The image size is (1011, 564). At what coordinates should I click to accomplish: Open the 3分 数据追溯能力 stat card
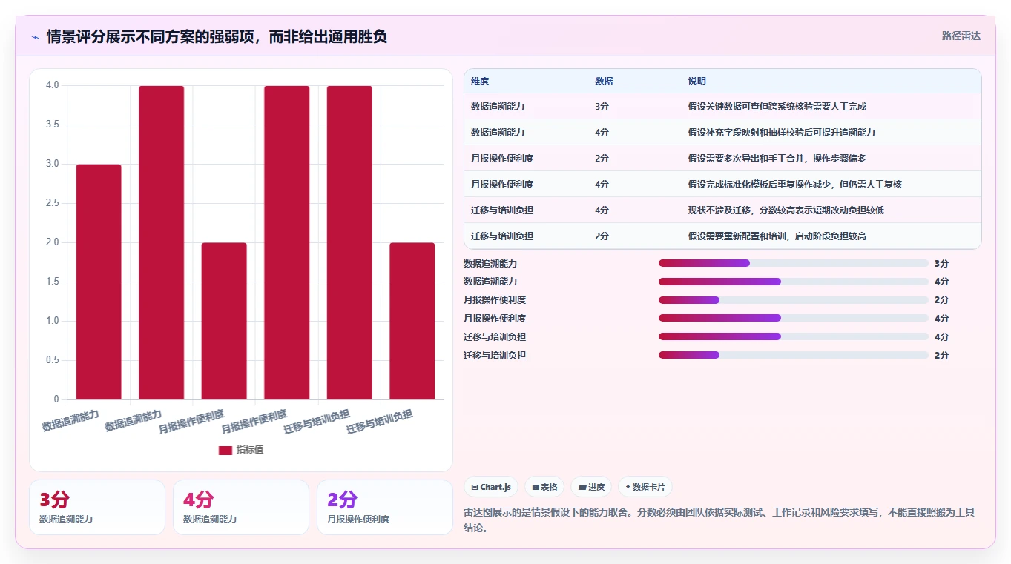click(x=97, y=507)
